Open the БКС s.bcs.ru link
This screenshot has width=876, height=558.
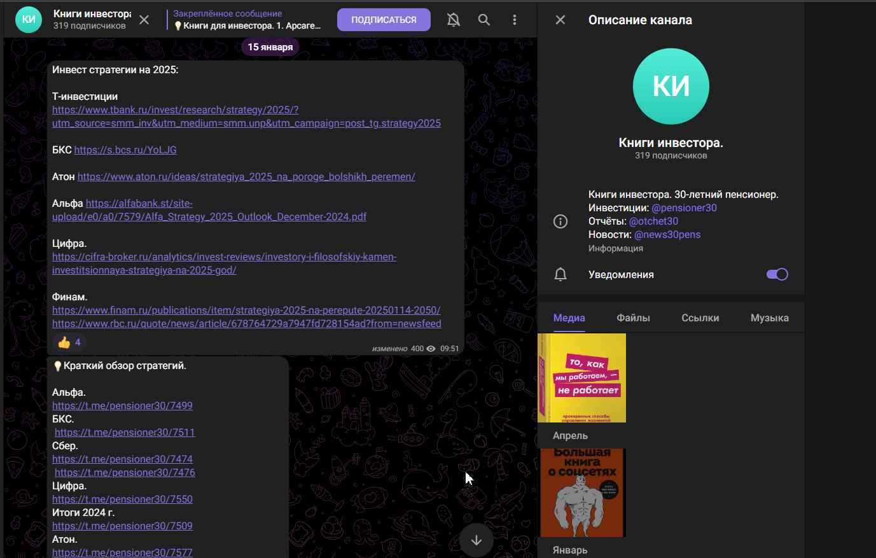[125, 150]
